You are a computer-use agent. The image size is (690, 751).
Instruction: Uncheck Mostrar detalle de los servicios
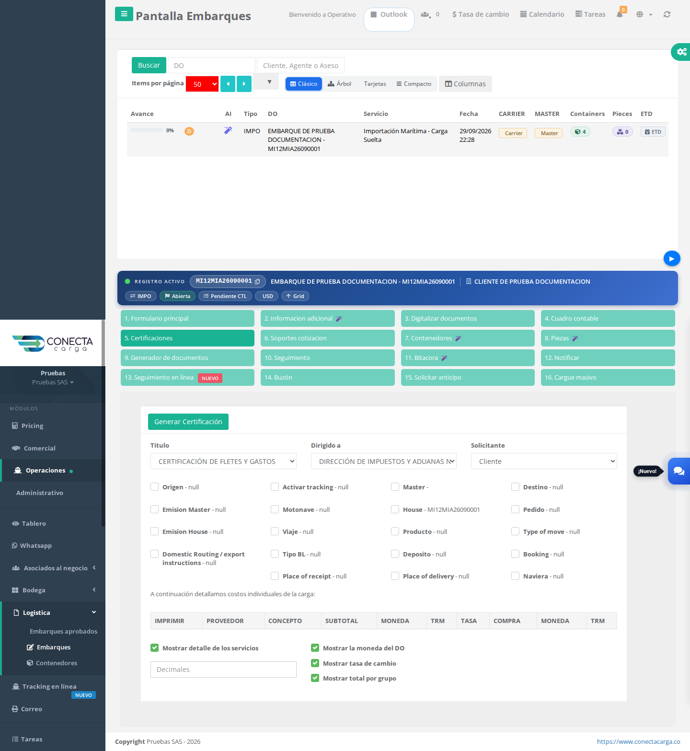(154, 648)
